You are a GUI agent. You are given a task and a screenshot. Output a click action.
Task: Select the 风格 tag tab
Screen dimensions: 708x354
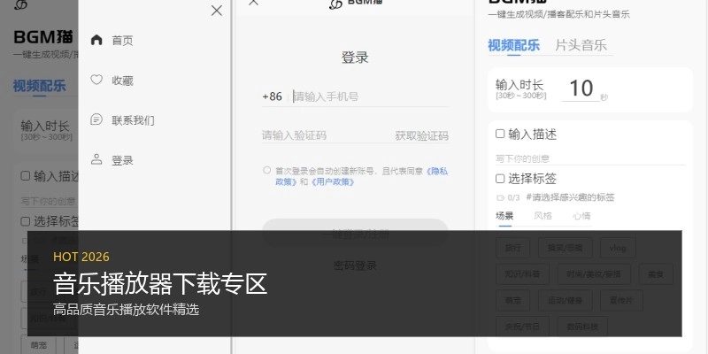543,216
